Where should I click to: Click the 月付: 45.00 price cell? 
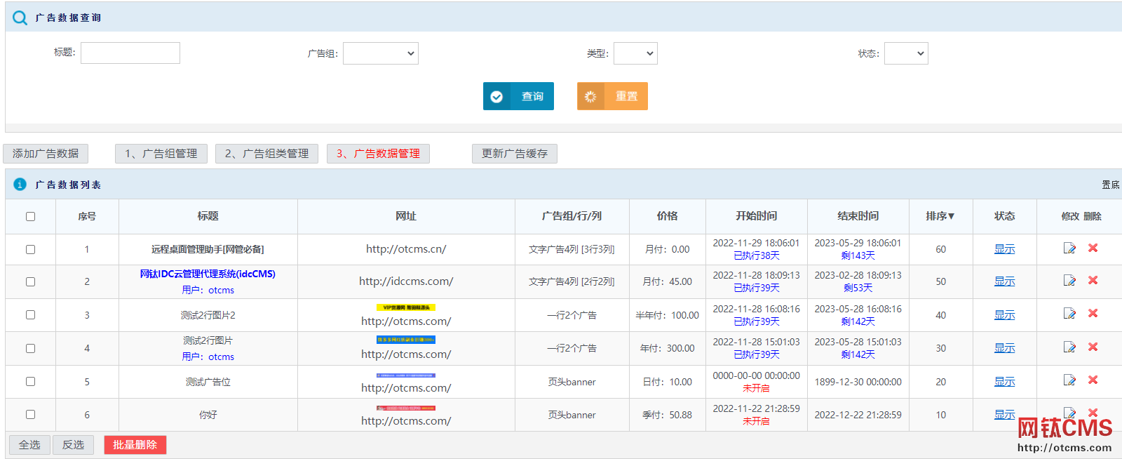668,281
